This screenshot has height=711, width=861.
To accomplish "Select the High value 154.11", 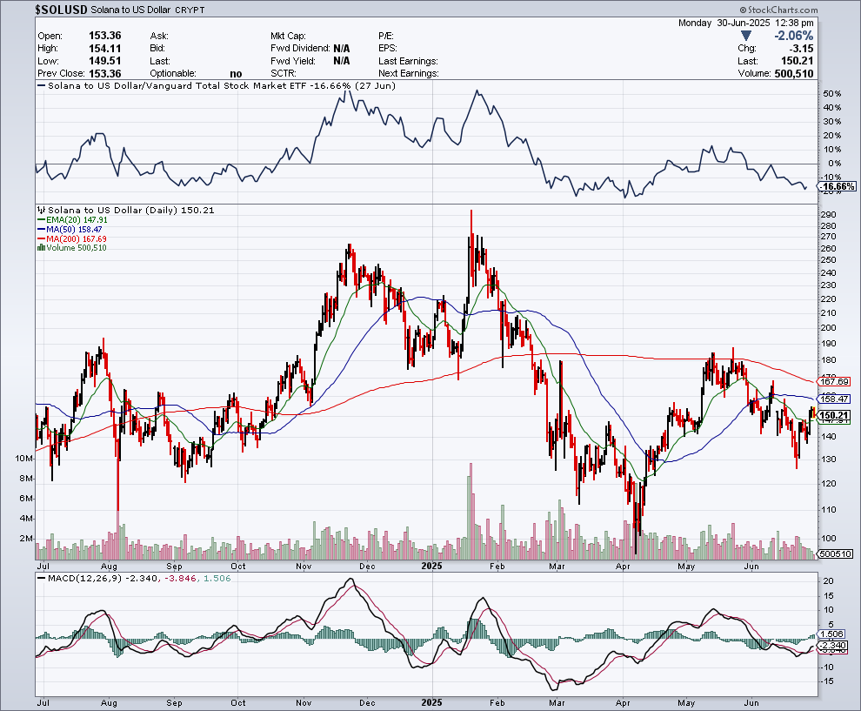I will point(105,49).
